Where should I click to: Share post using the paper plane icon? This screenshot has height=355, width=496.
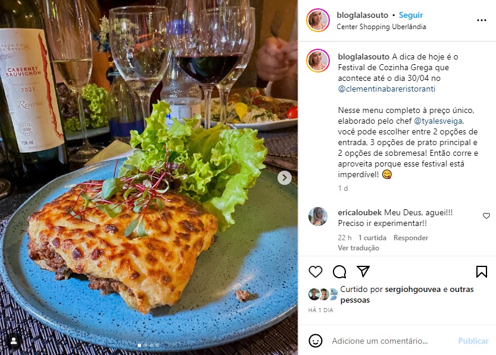(x=363, y=271)
